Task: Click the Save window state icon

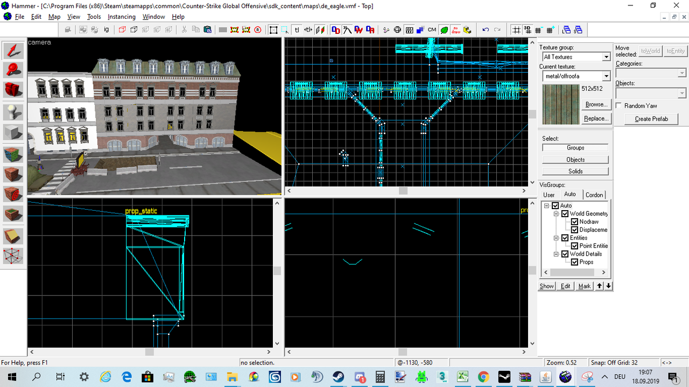Action: [x=578, y=30]
